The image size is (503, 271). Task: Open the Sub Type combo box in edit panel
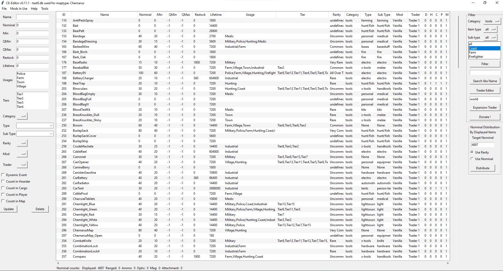(x=35, y=134)
